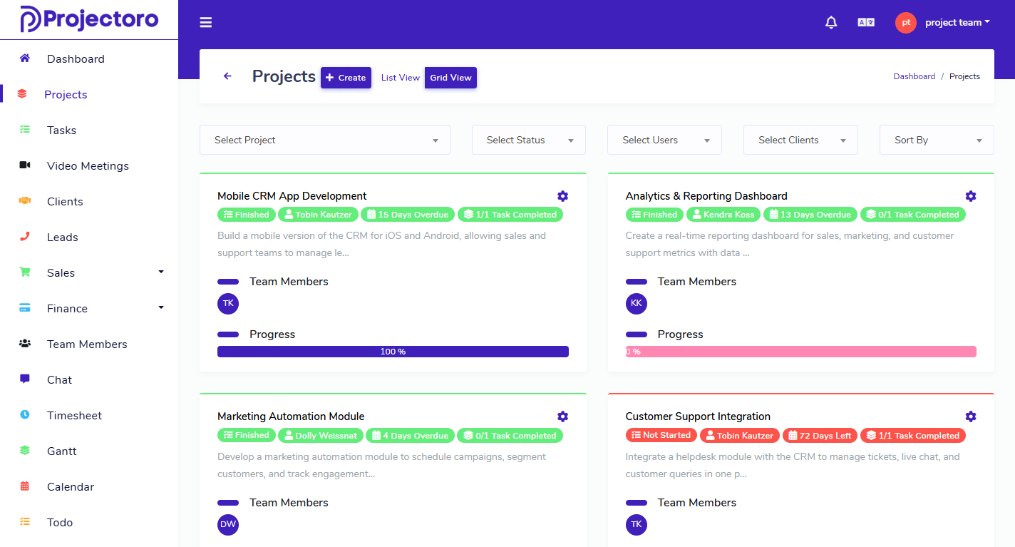Click the TK team member avatar on Mobile CRM

(x=228, y=304)
